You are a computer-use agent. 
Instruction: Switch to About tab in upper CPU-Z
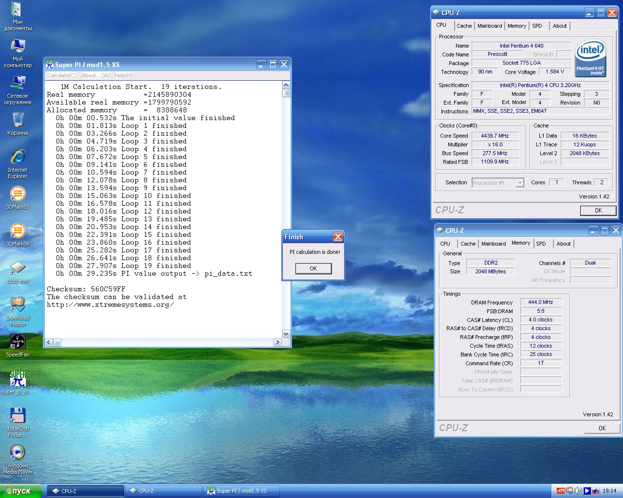click(x=560, y=26)
